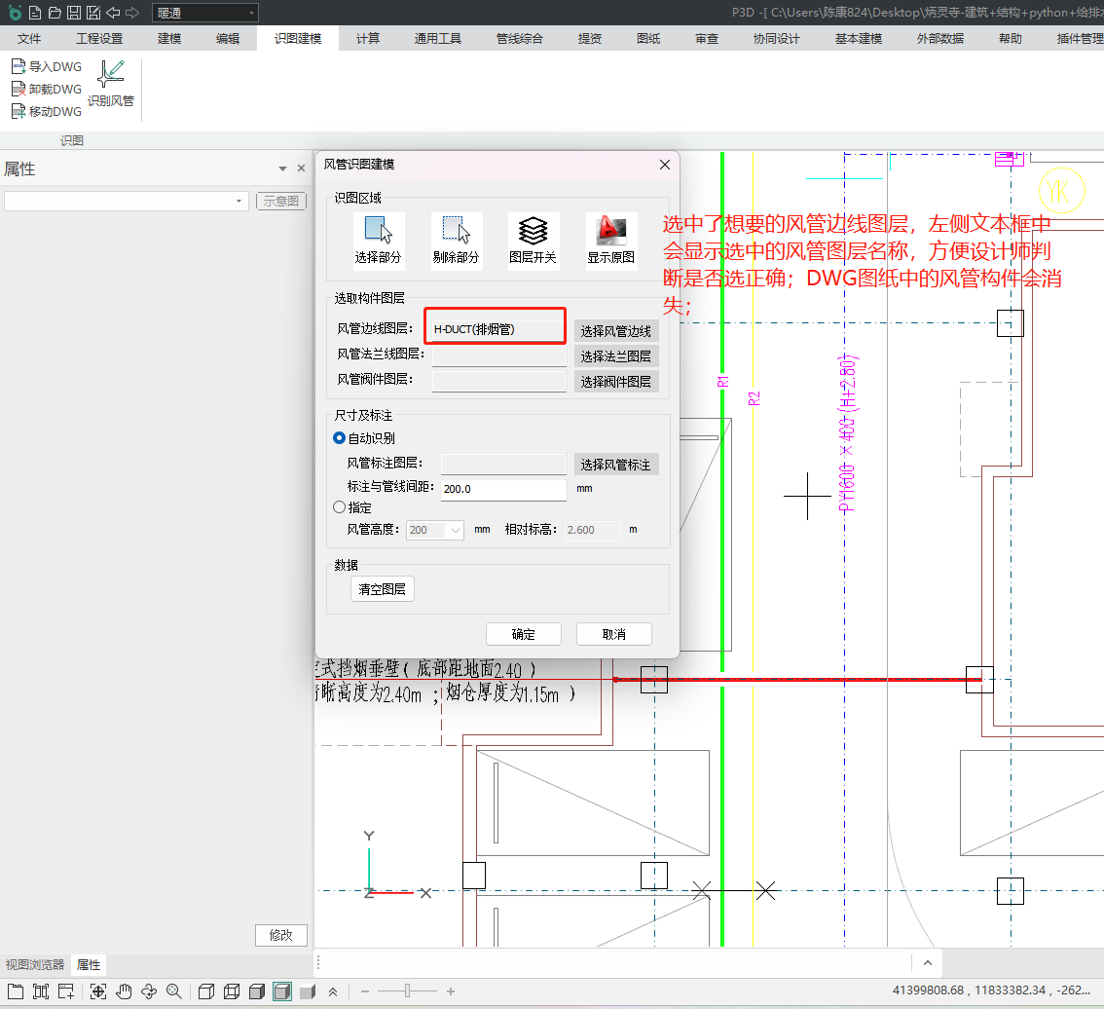This screenshot has height=1009, width=1104.
Task: Expand the properties panel combo box
Action: [239, 201]
